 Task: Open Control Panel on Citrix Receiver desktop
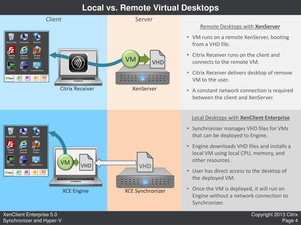37,66
